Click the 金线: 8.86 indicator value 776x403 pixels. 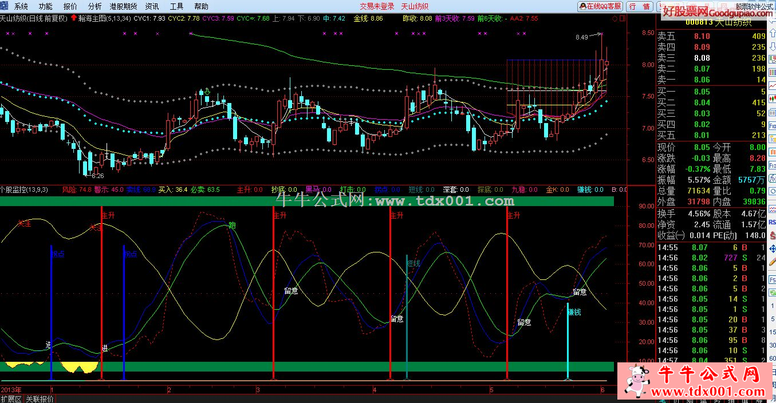pyautogui.click(x=368, y=18)
